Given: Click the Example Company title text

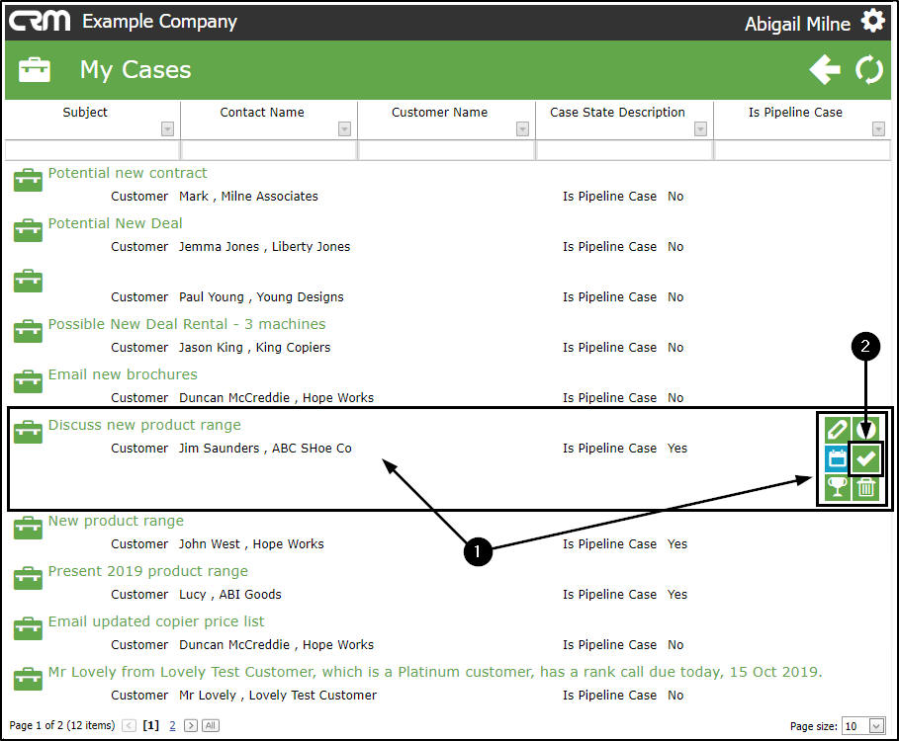Looking at the screenshot, I should tap(159, 21).
